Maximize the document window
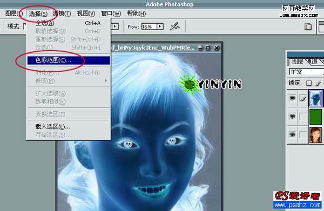This screenshot has width=324, height=211. pyautogui.click(x=208, y=48)
